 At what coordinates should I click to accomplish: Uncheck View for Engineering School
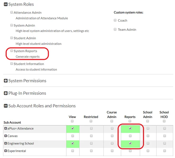coord(73,143)
